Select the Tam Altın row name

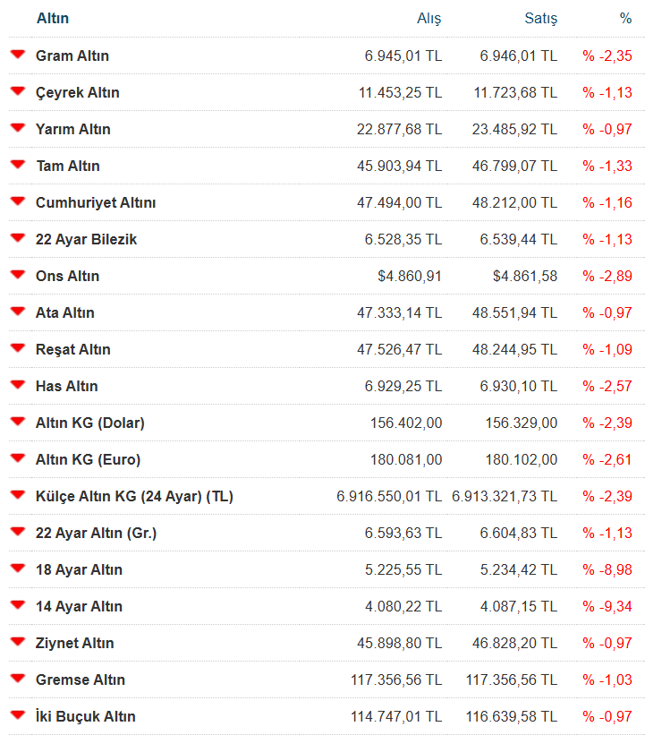[68, 166]
